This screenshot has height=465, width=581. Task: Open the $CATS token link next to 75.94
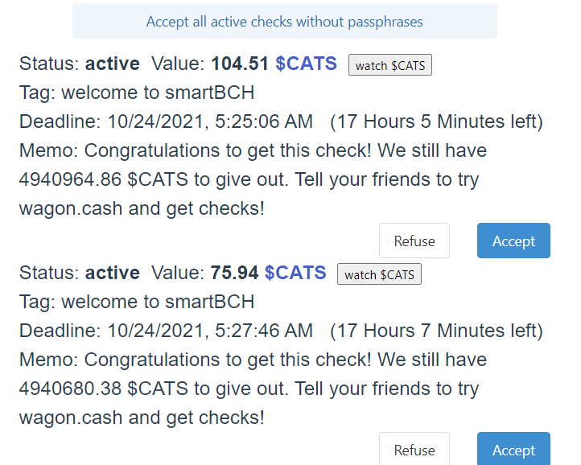point(295,273)
